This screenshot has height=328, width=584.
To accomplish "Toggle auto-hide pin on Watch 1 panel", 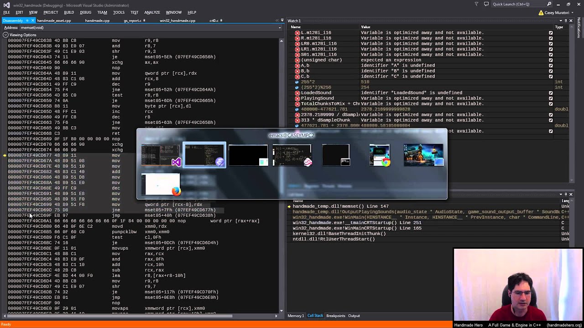I will (566, 21).
